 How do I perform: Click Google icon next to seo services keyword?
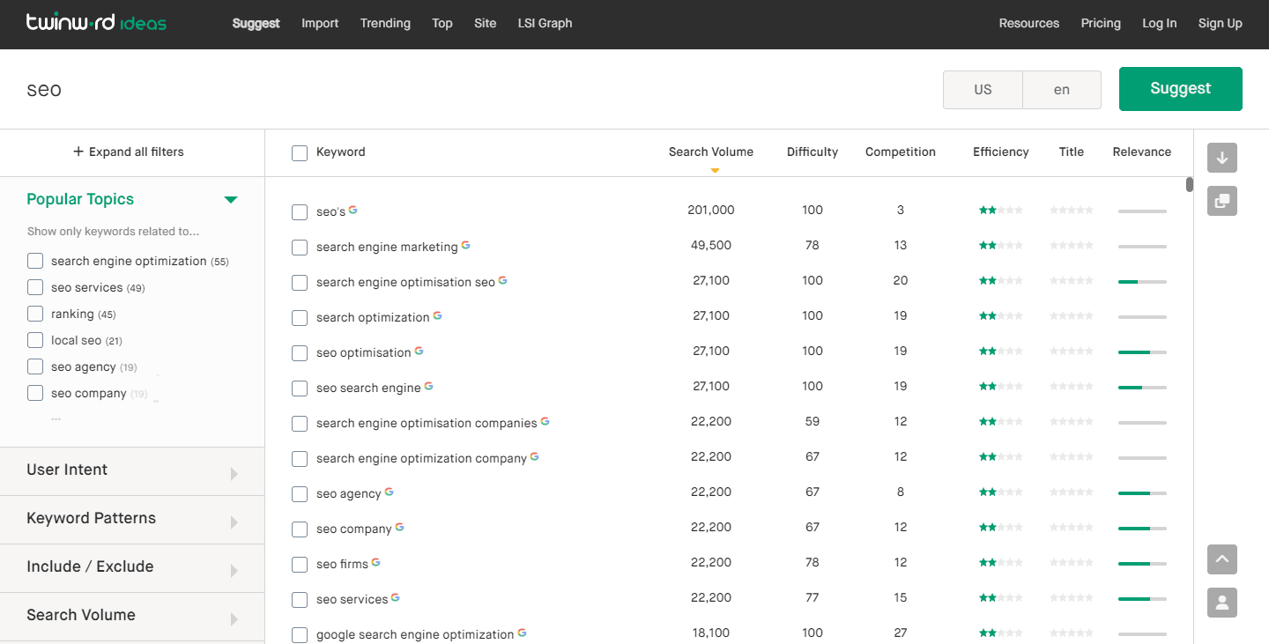(396, 597)
